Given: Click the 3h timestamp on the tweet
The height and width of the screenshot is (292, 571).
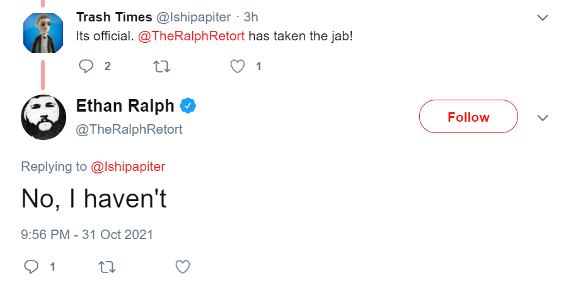Looking at the screenshot, I should coord(251,17).
